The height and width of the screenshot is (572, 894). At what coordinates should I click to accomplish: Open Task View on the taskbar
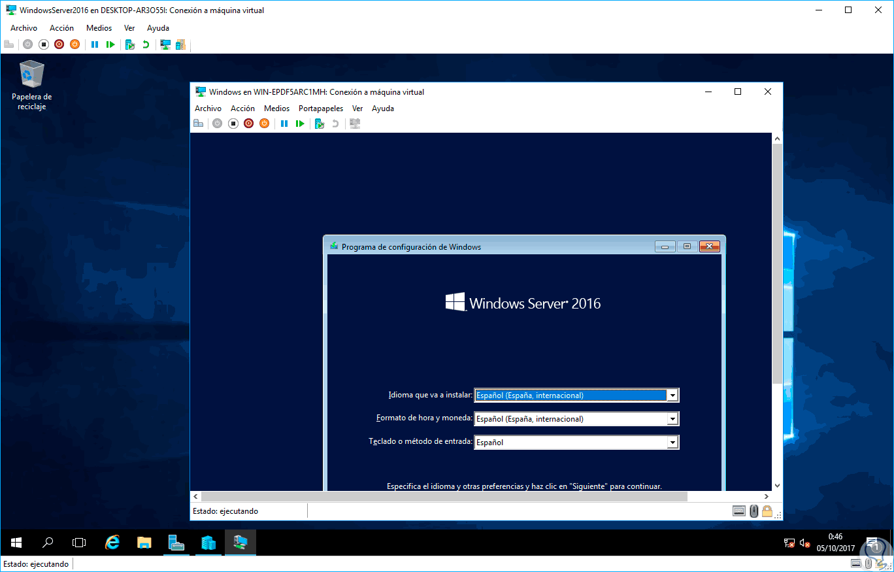pyautogui.click(x=79, y=543)
